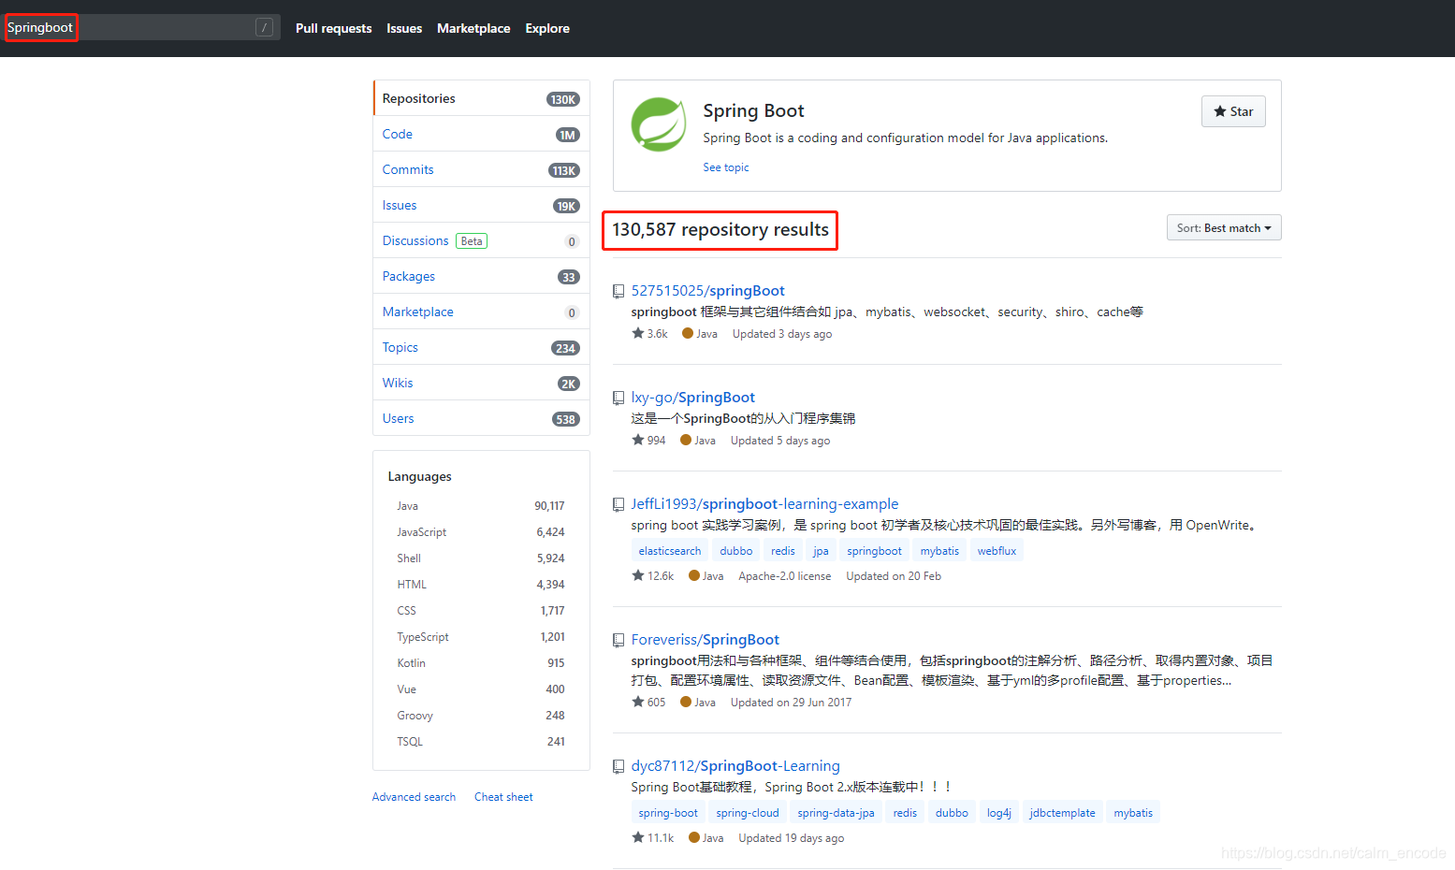The width and height of the screenshot is (1455, 870).
Task: Select the Repositories result filter
Action: coord(482,98)
